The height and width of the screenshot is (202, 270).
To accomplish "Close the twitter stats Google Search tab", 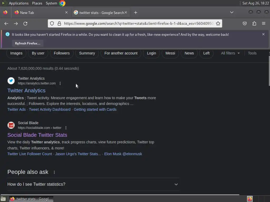I will tap(126, 12).
